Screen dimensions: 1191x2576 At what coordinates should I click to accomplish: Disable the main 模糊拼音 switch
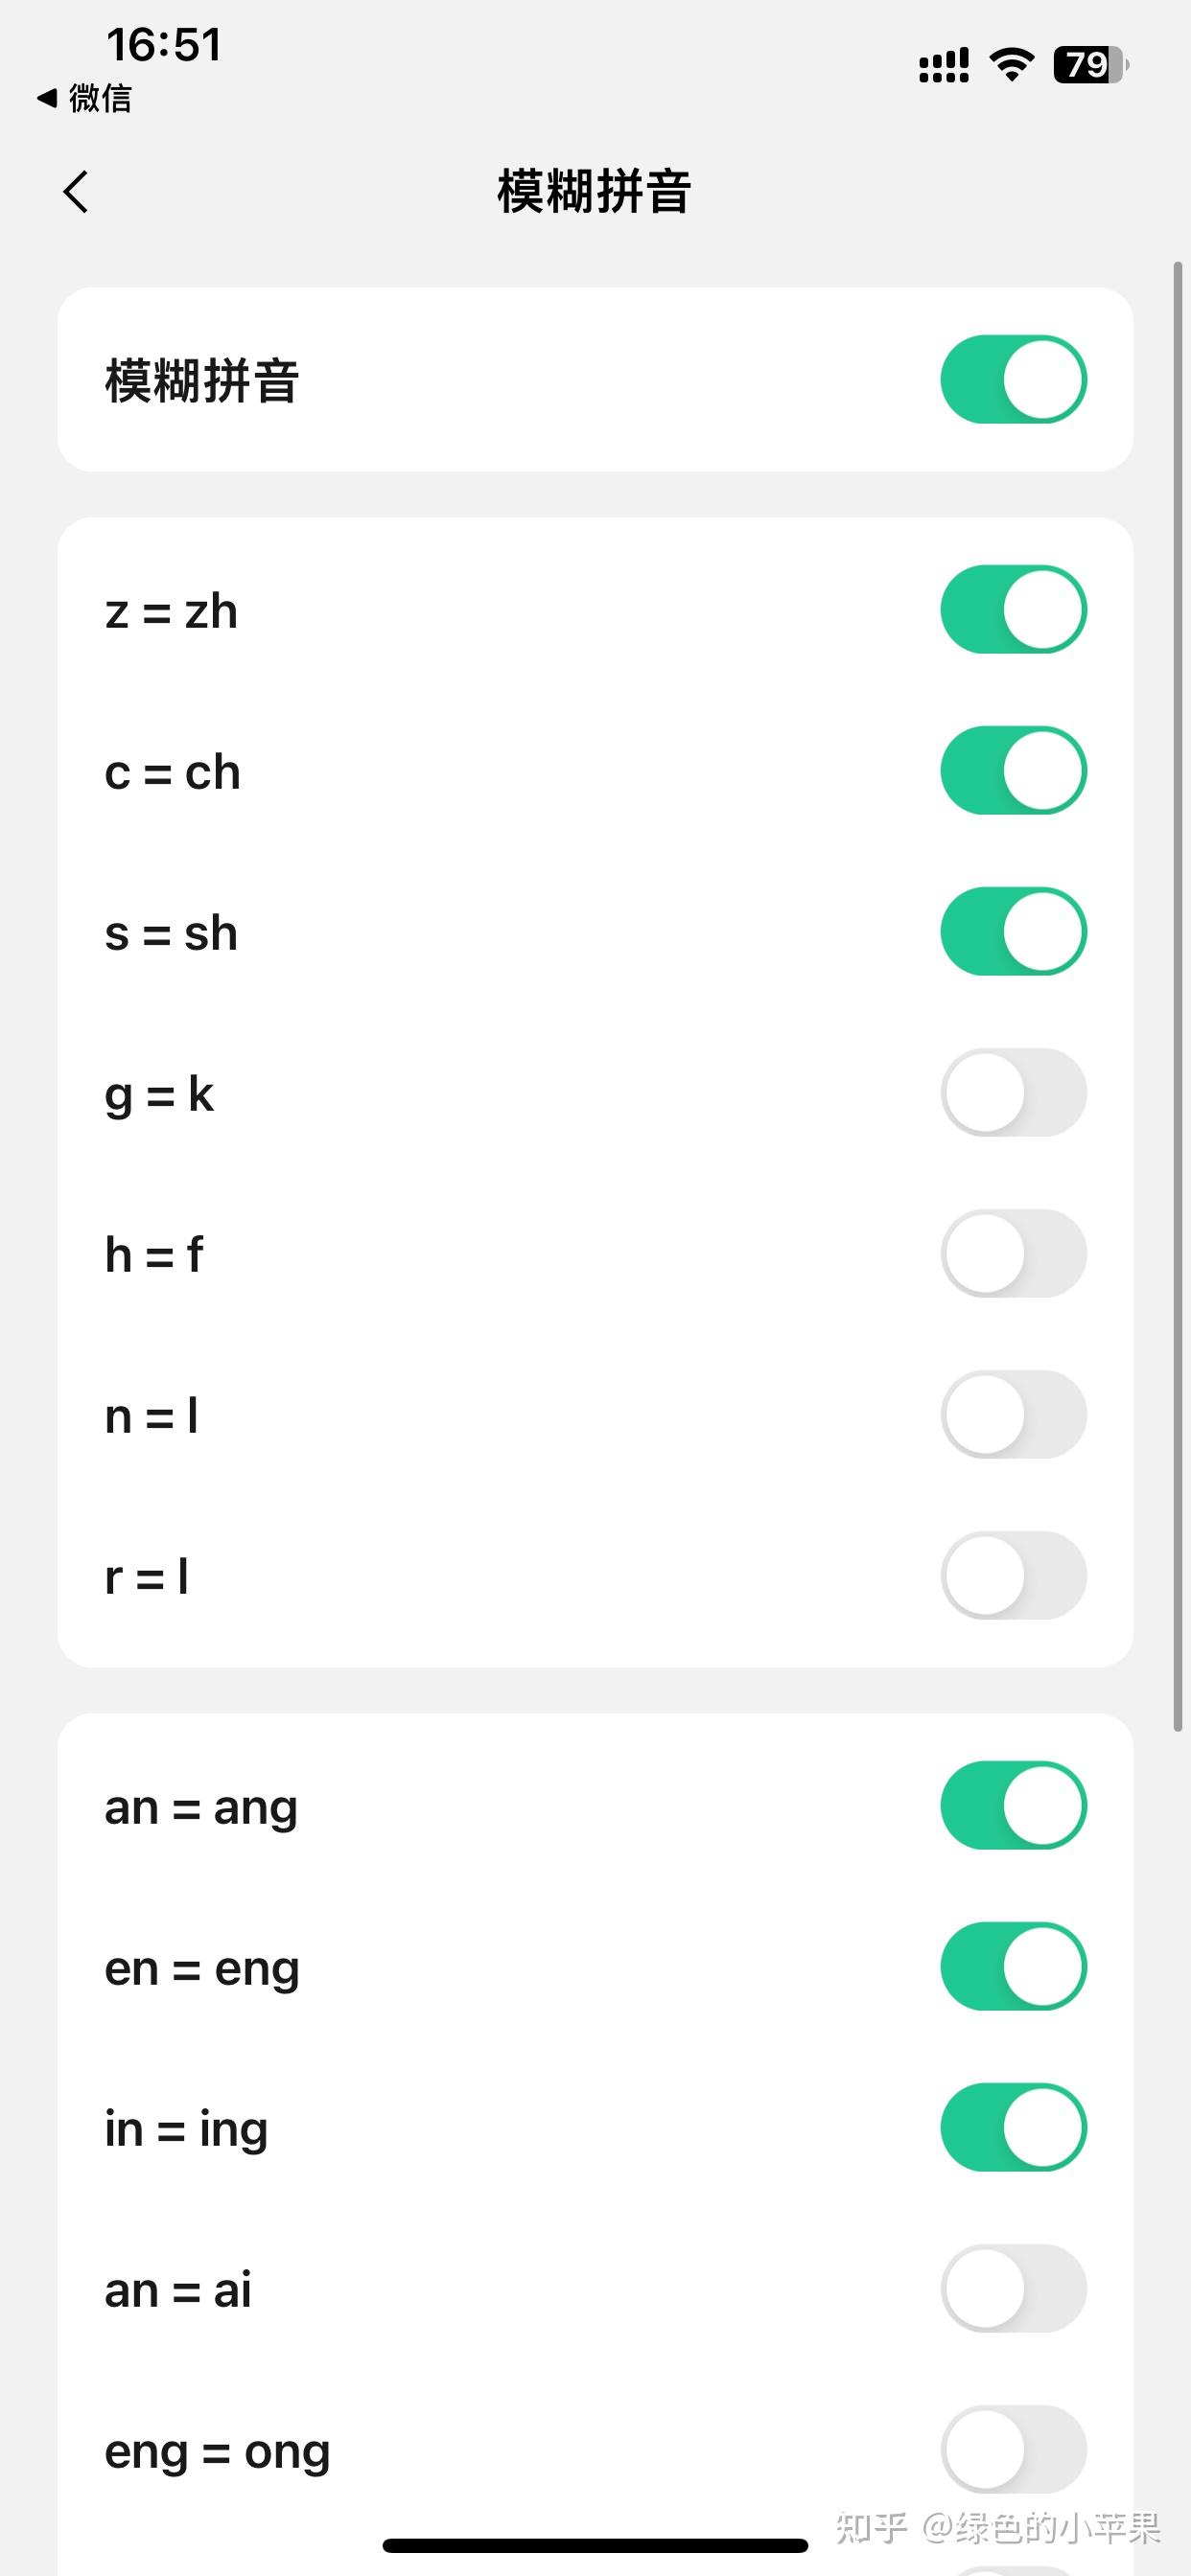pyautogui.click(x=1013, y=379)
